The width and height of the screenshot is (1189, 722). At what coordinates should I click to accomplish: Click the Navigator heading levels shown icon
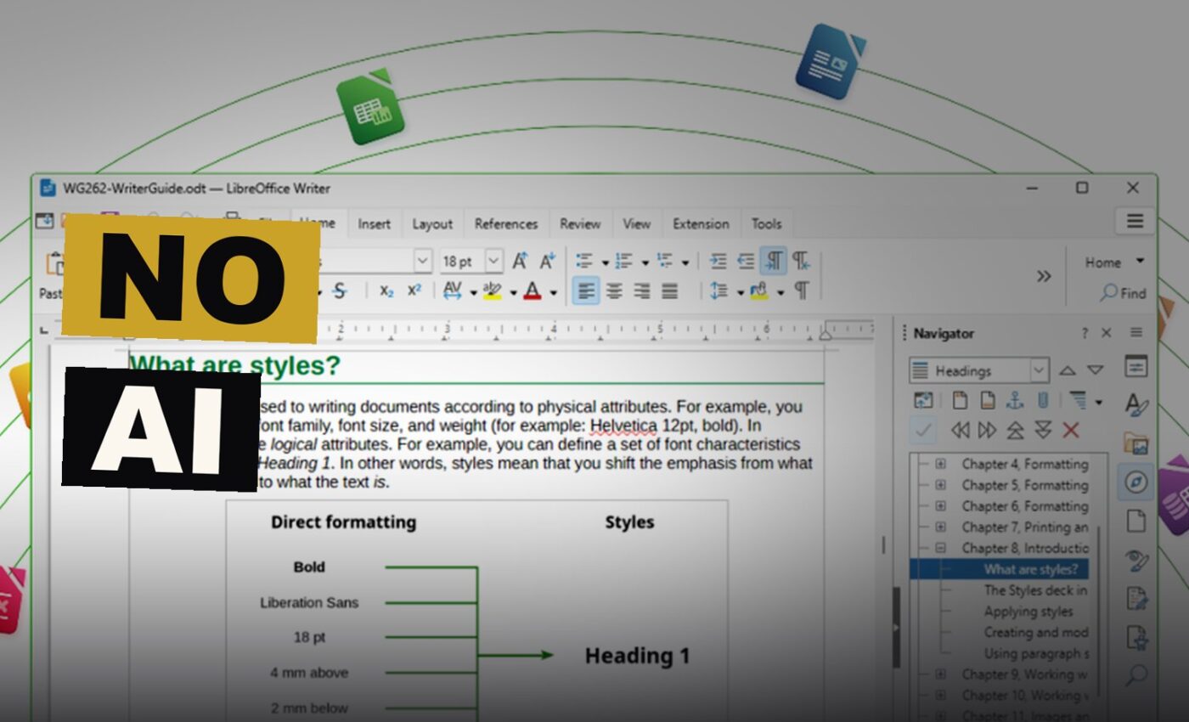(1079, 401)
